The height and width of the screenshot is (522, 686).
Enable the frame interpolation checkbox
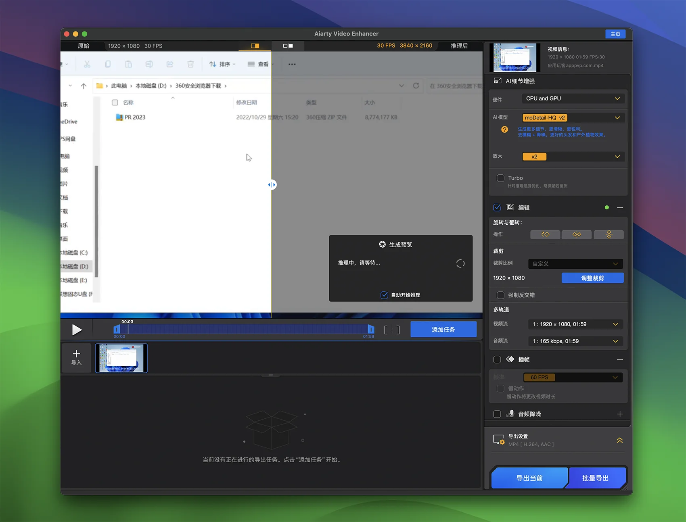point(497,359)
